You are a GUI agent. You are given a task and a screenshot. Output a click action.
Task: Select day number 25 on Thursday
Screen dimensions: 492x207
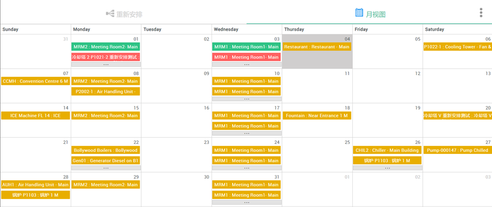point(347,142)
